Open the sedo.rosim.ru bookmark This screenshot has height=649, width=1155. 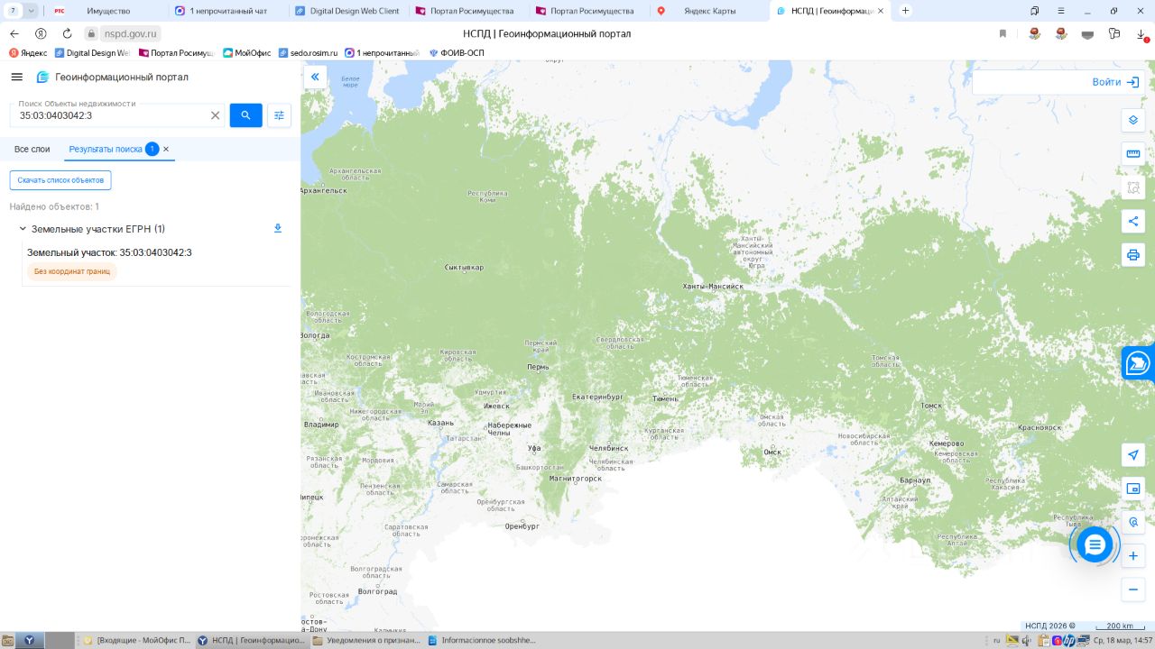pyautogui.click(x=308, y=53)
